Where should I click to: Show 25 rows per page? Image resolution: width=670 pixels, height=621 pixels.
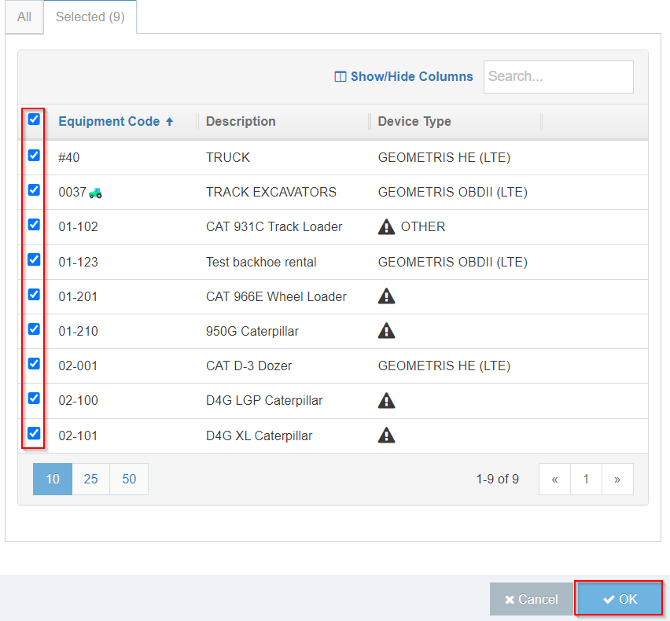(90, 479)
